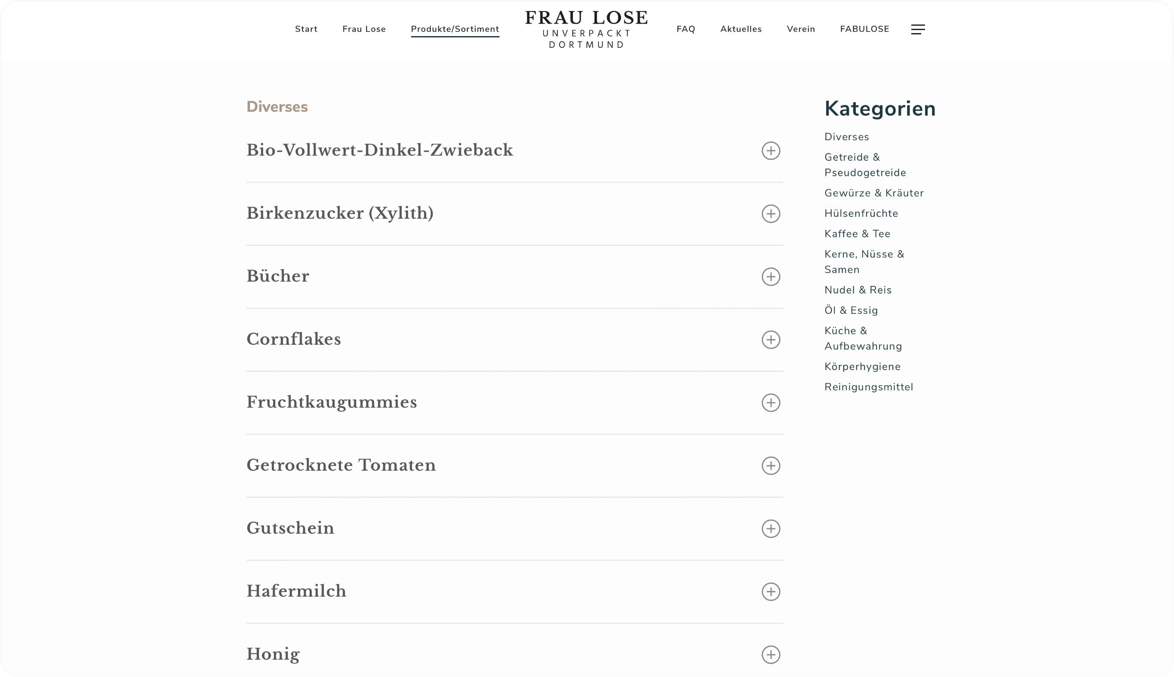
Task: Expand the Hafermilch product section
Action: coord(771,591)
